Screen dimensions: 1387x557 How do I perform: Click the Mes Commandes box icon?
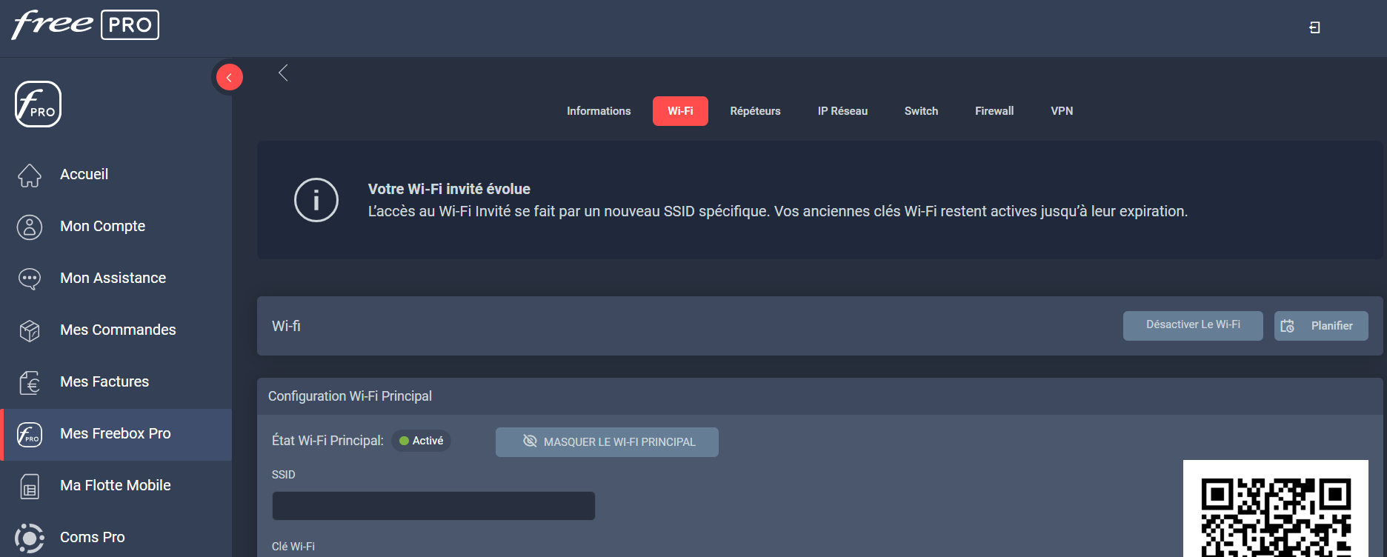[x=30, y=330]
